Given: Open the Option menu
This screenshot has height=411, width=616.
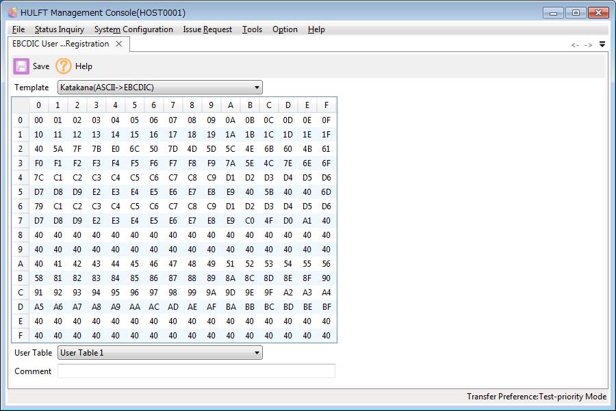Looking at the screenshot, I should 285,29.
